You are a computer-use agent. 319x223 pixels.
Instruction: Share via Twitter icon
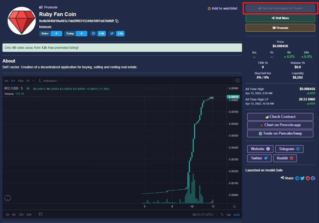302,178
